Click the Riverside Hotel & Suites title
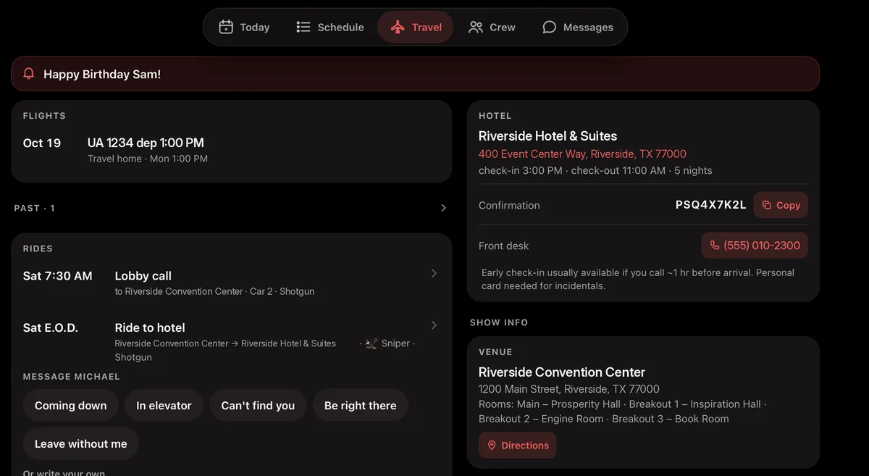Screen dimensions: 869x476 pyautogui.click(x=548, y=136)
